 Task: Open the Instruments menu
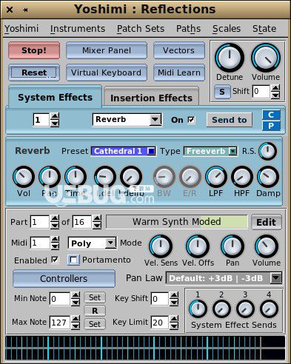pos(78,29)
